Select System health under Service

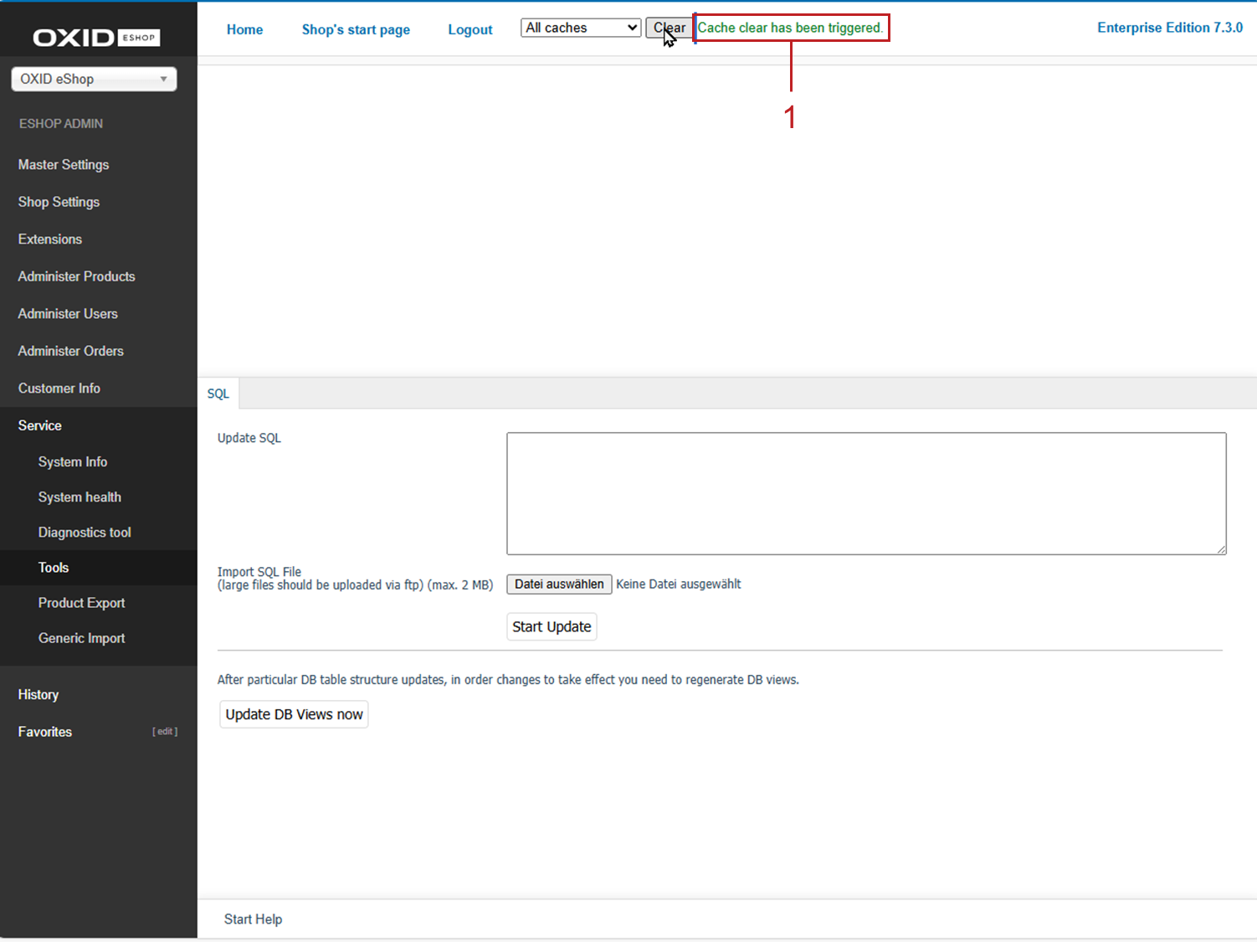[x=80, y=497]
